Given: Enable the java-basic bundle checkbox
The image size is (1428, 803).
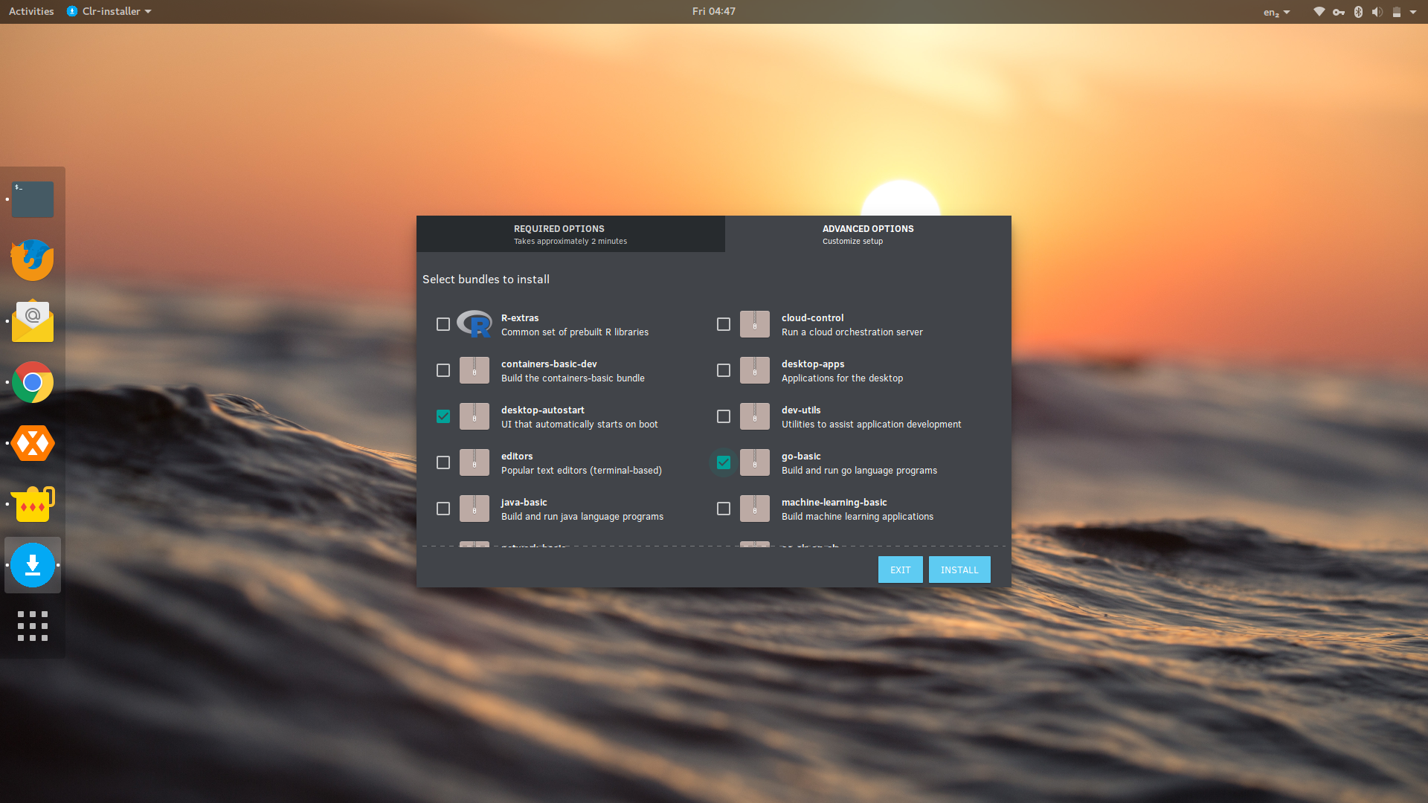Looking at the screenshot, I should (443, 509).
